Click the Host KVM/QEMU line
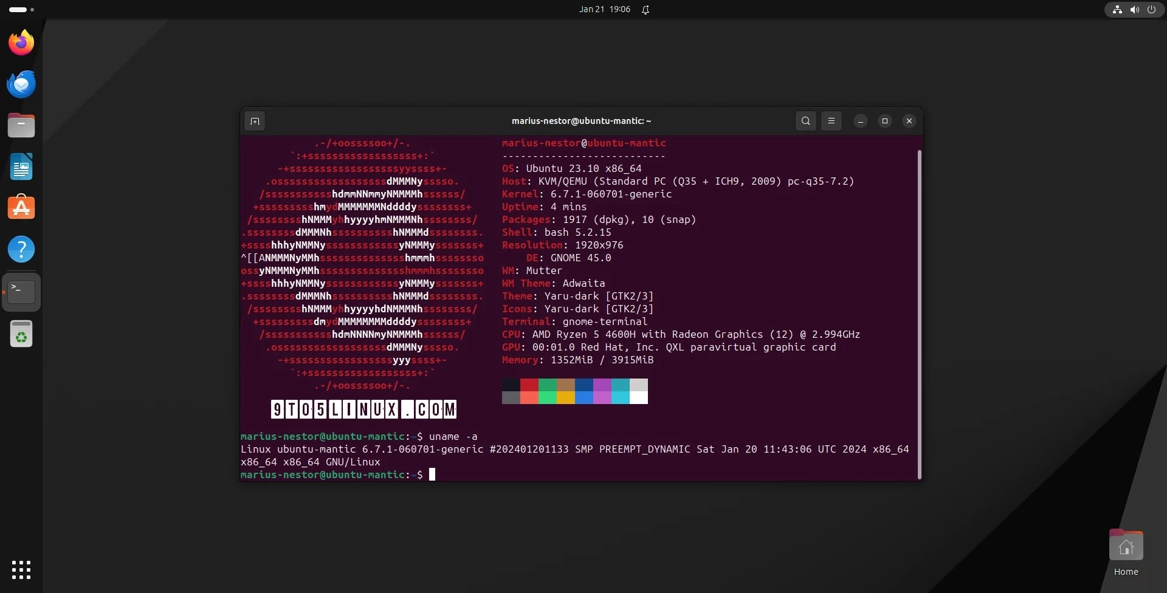 [x=678, y=181]
